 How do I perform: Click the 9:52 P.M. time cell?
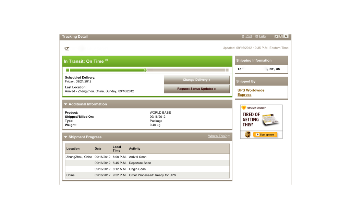[120, 175]
